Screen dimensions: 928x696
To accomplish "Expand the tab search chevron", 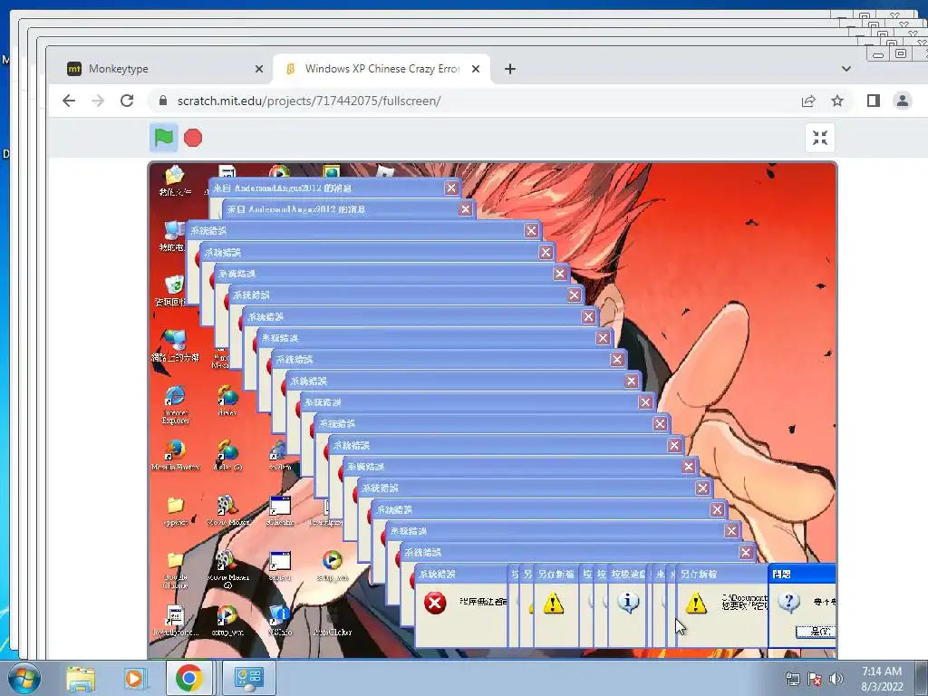I will pos(846,69).
